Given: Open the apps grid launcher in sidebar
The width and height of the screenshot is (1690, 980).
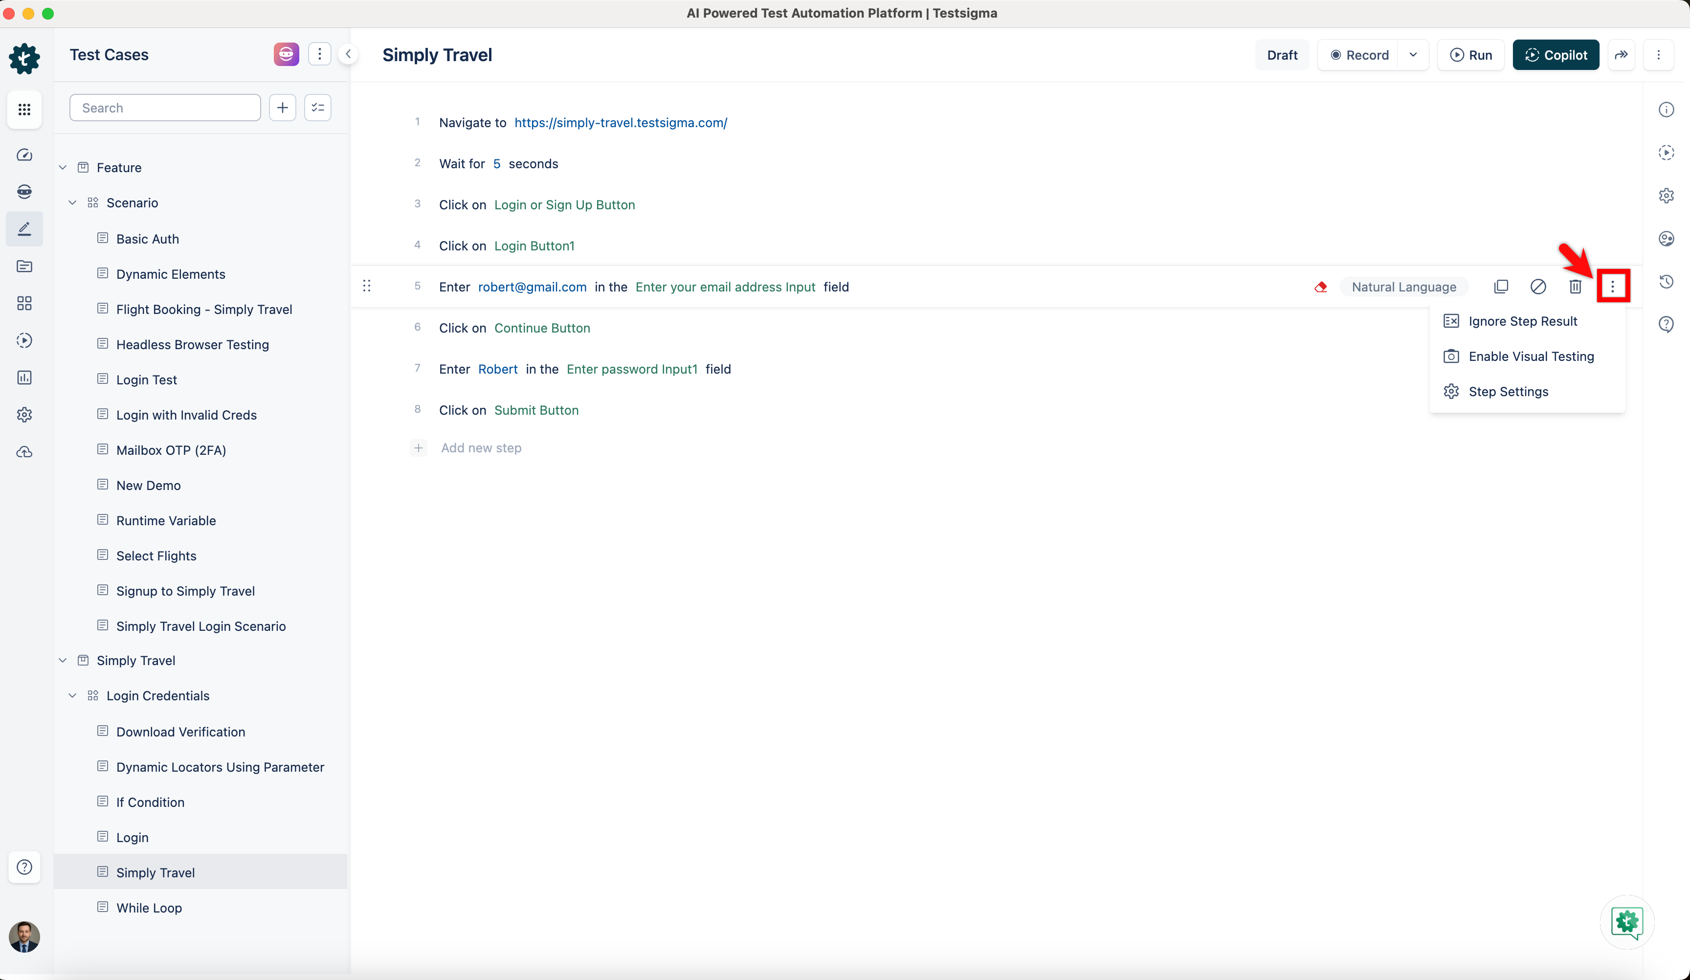Looking at the screenshot, I should [24, 110].
